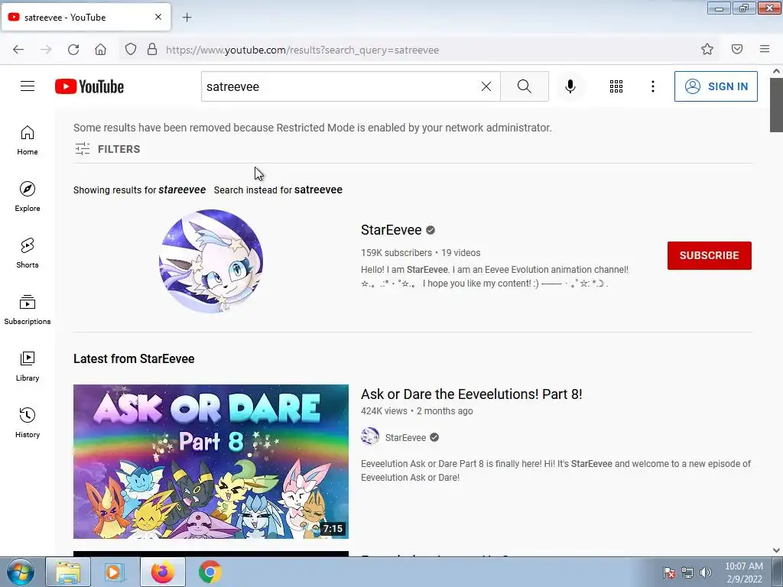Click the small StarEevee uploader avatar
This screenshot has height=587, width=783.
click(370, 436)
